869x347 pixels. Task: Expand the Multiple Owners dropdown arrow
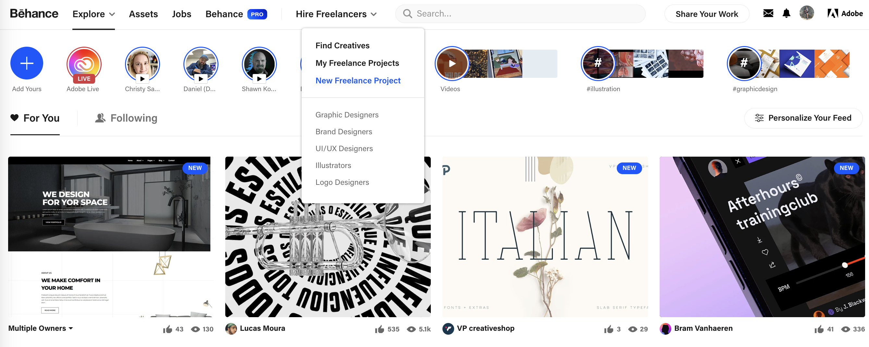pos(71,328)
